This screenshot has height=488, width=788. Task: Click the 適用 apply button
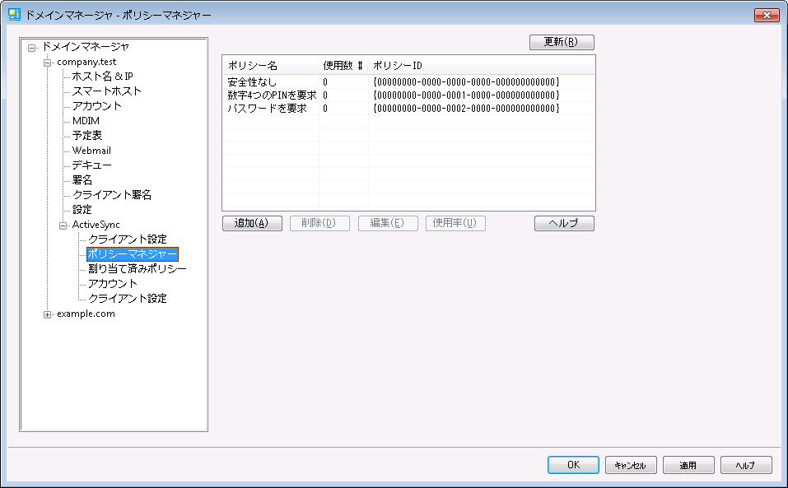(x=688, y=465)
